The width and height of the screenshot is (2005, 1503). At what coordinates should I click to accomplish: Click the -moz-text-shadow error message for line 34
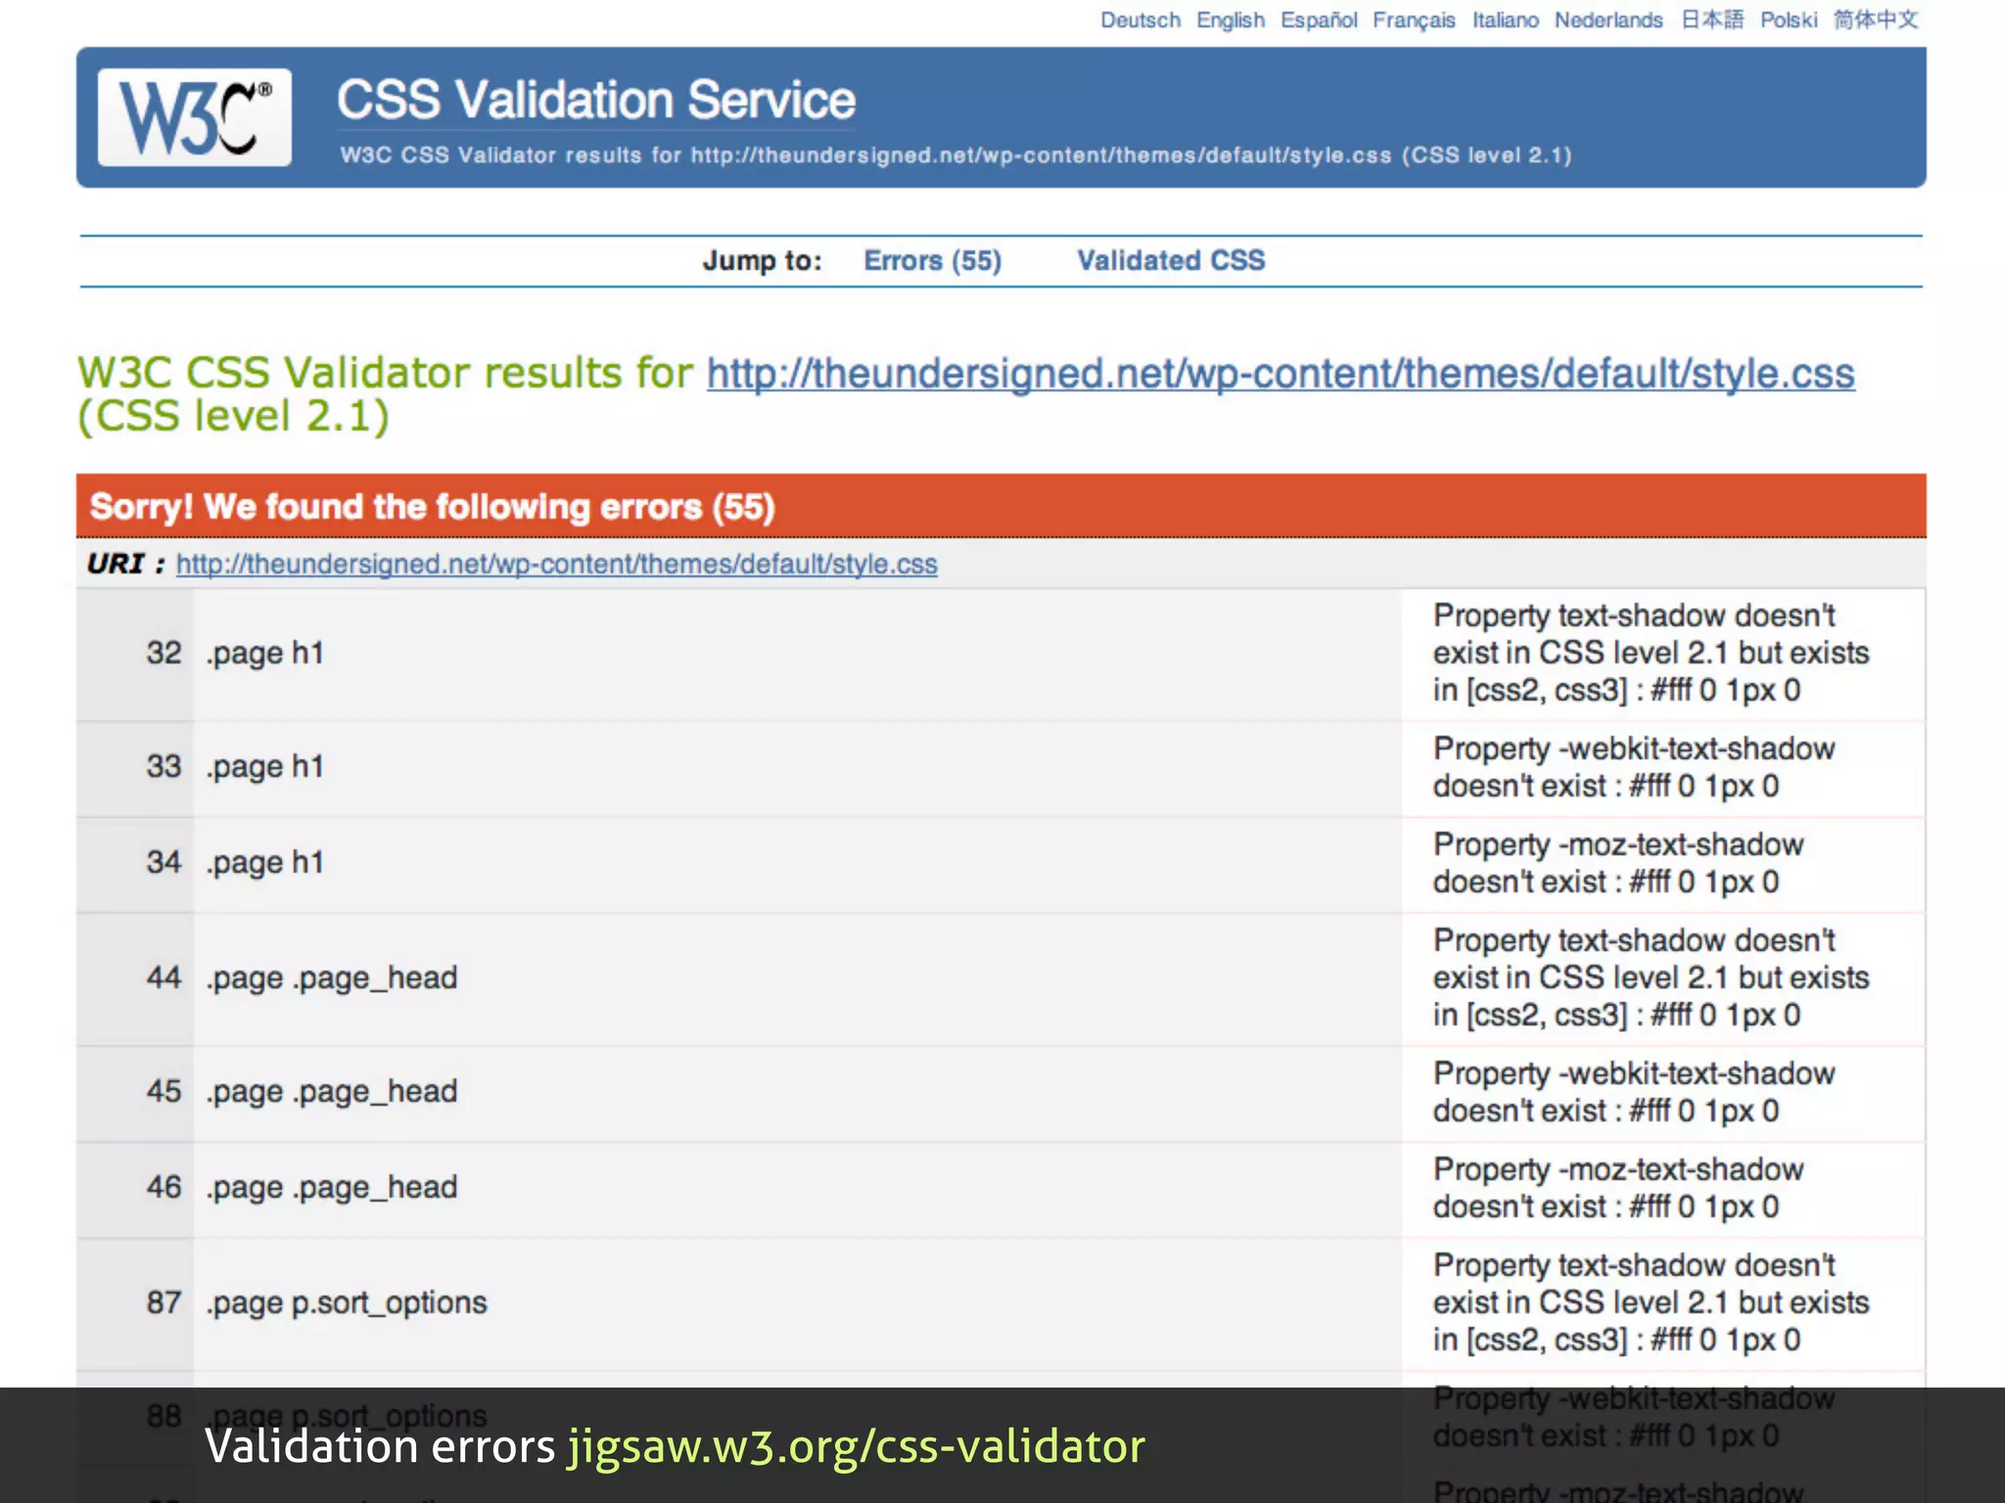(x=1617, y=863)
